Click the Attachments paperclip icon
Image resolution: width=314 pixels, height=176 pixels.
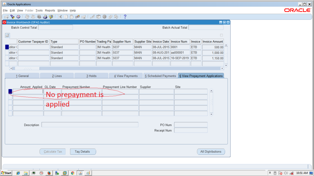[x=110, y=17]
